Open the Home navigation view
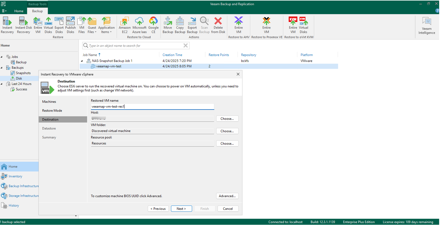Image resolution: width=440 pixels, height=225 pixels. pos(19,167)
